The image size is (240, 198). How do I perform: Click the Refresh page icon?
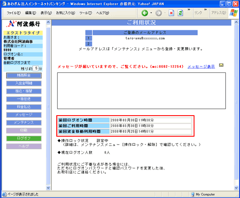click(x=180, y=13)
